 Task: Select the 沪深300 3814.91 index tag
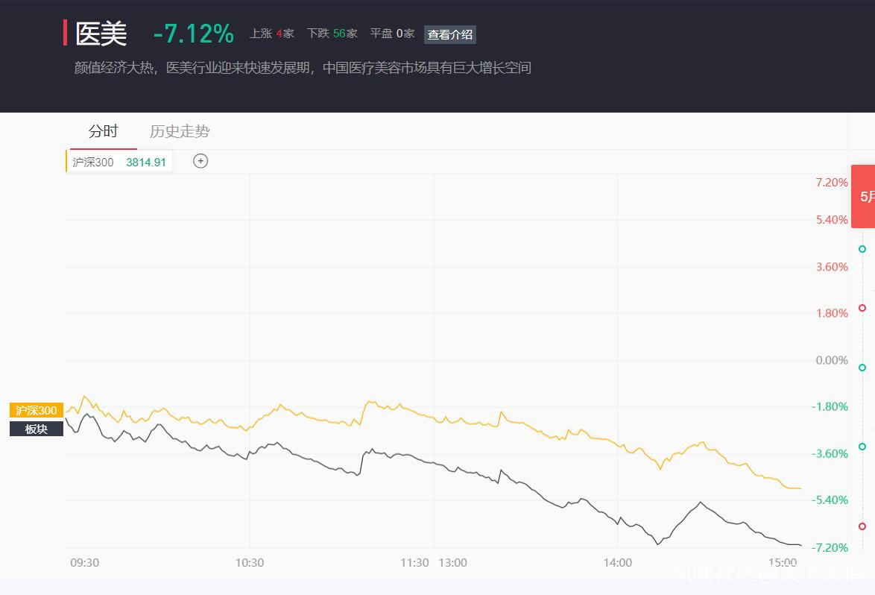(x=119, y=162)
